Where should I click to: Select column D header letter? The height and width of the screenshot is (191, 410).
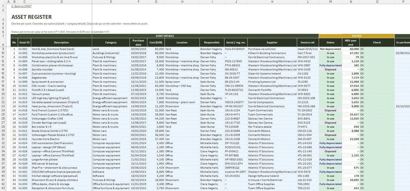coord(61,2)
